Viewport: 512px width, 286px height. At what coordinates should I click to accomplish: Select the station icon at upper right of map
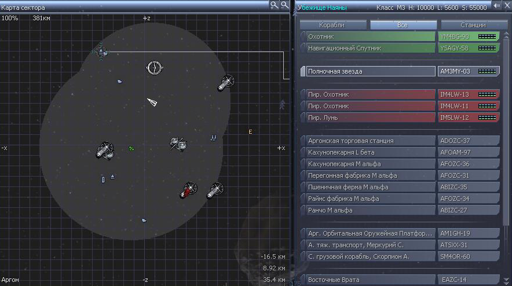[x=226, y=83]
